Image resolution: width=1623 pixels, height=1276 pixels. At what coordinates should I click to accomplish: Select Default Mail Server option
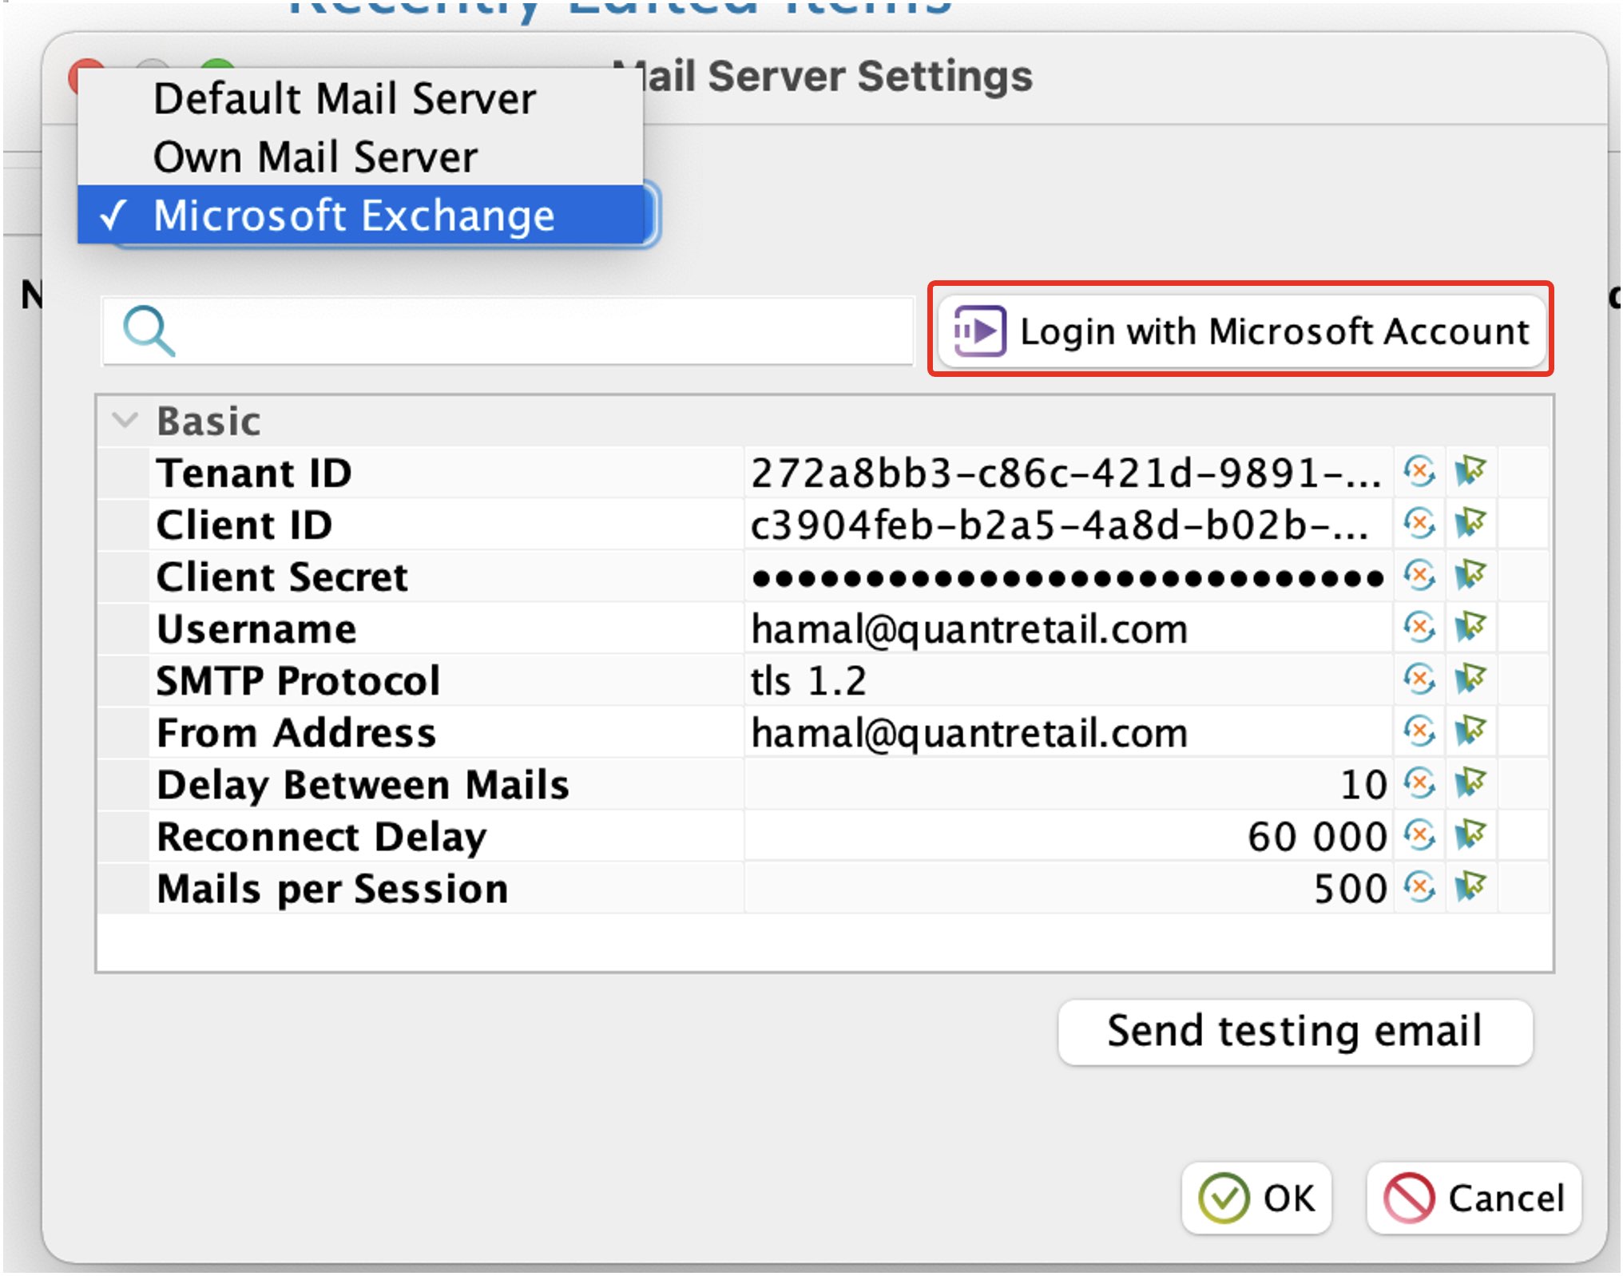[x=360, y=98]
